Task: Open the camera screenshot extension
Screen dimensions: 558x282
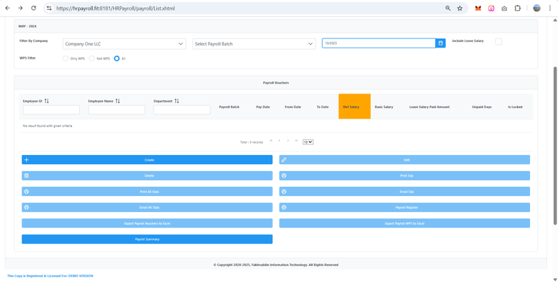Action: coord(504,8)
